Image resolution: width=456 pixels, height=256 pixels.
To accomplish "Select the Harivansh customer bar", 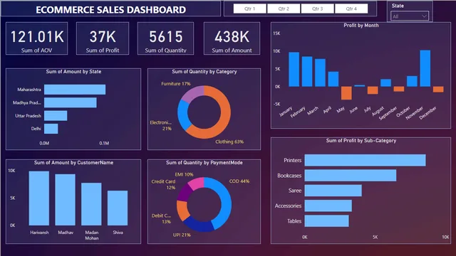I will tap(39, 198).
